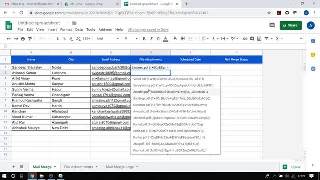Toggle Italic formatting
The image size is (320, 180).
click(151, 39)
